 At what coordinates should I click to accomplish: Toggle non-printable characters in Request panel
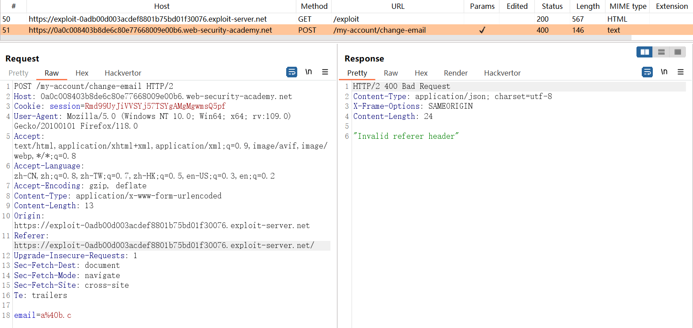pos(308,72)
